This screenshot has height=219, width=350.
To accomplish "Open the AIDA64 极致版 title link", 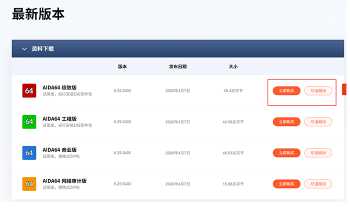I will (x=59, y=87).
